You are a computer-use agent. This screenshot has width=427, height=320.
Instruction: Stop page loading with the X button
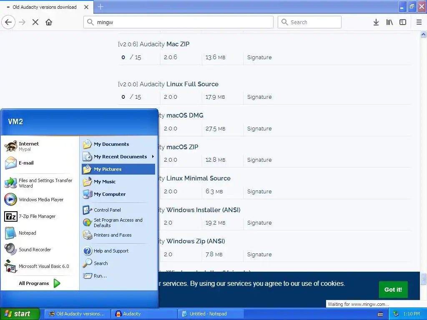35,22
